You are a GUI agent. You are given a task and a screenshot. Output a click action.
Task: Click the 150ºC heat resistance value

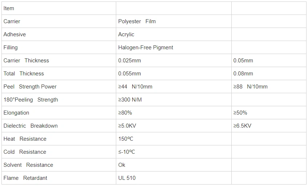[x=126, y=139]
